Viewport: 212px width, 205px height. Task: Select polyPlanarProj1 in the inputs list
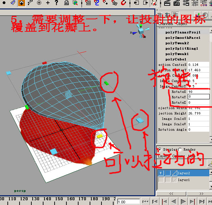tap(183, 32)
